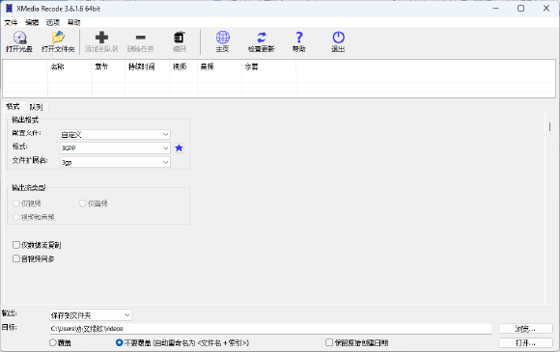Toggle the stream copy only checkbox
The image size is (560, 352).
(16, 245)
